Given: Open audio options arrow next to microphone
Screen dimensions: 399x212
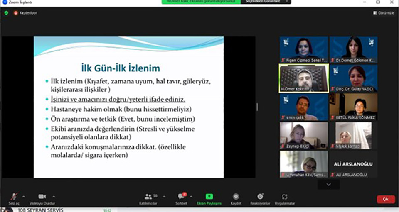Looking at the screenshot, I should (x=23, y=196).
